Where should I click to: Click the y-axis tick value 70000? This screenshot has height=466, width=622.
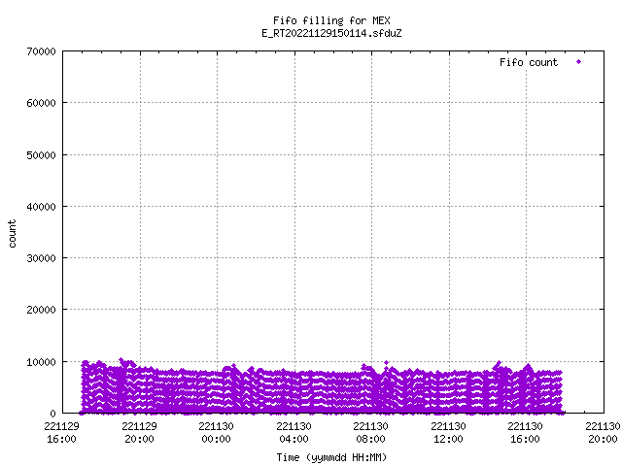41,51
